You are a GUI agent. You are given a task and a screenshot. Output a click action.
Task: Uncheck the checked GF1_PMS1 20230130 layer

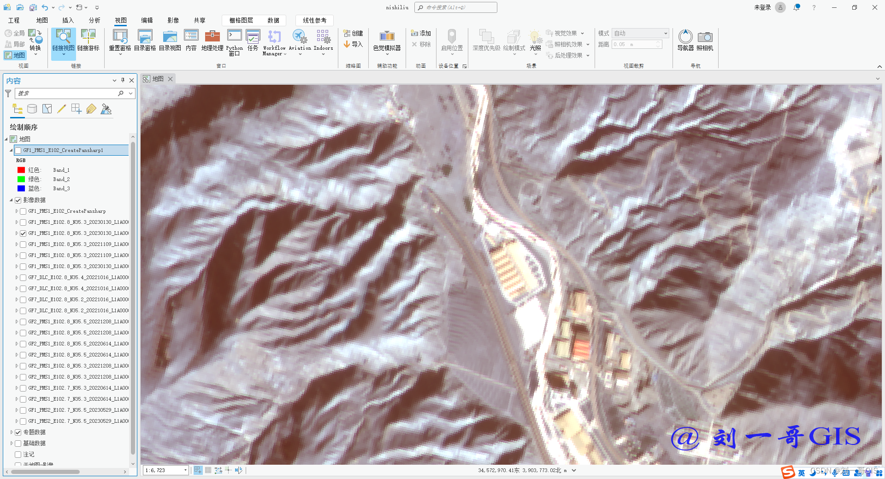tap(23, 234)
